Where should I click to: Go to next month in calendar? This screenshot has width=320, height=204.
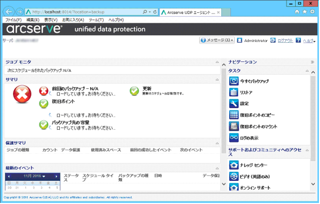click(x=57, y=176)
